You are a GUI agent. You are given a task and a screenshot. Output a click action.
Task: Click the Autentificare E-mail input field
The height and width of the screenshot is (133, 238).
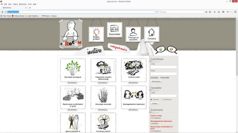(164, 67)
